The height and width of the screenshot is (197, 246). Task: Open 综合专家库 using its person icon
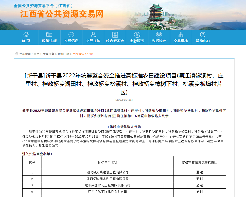pos(115,34)
